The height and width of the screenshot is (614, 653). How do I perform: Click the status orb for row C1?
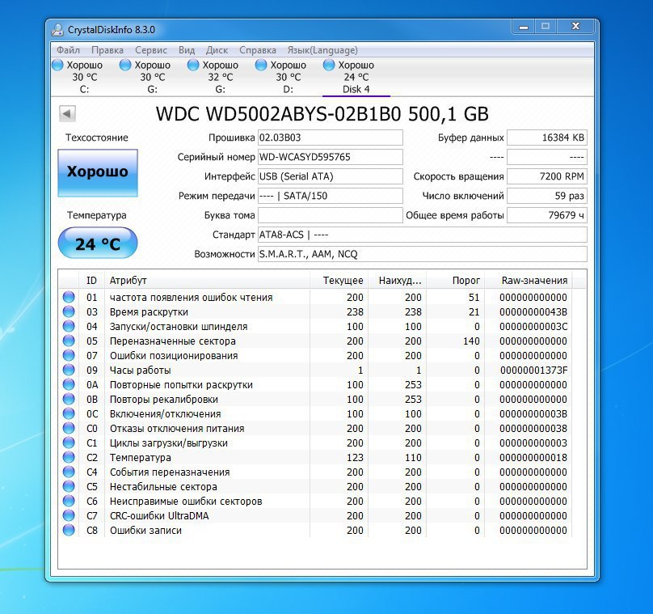[x=69, y=443]
